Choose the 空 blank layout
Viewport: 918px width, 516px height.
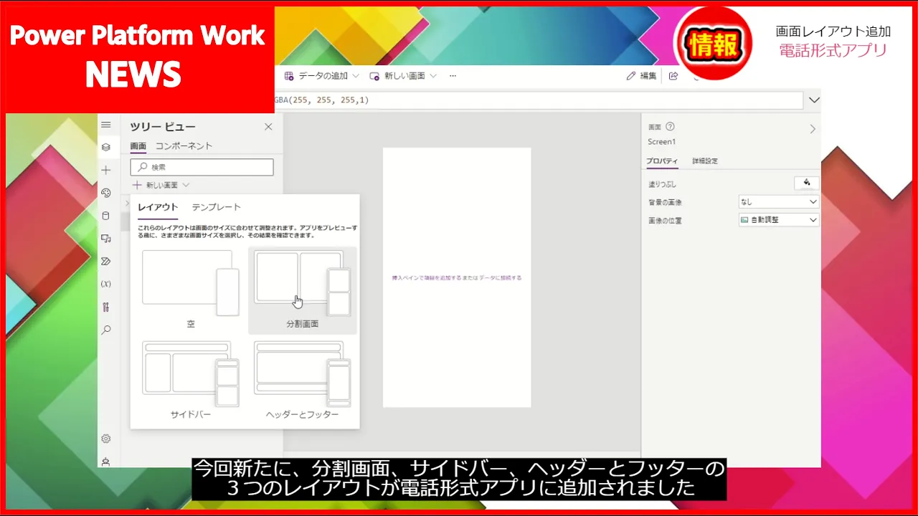(x=191, y=290)
